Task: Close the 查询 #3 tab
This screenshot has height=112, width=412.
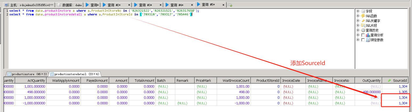Action: (x=161, y=5)
